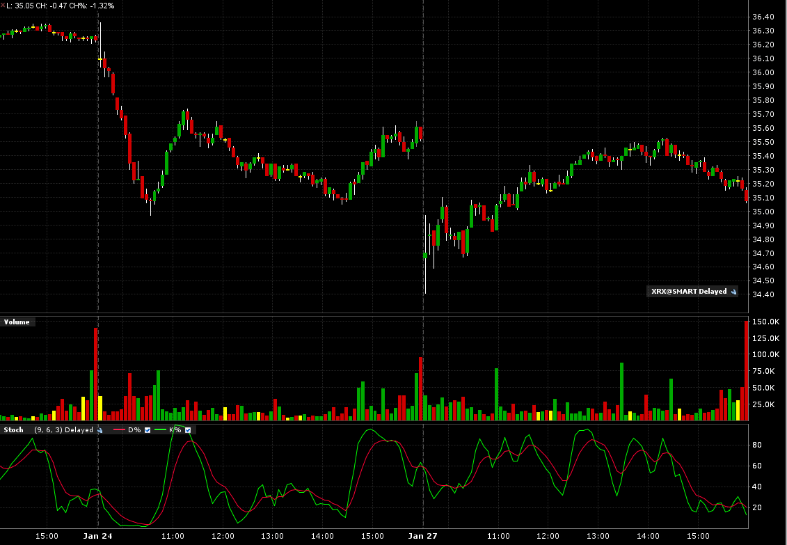Click the 36.40 price axis label
787x545 pixels.
[763, 17]
